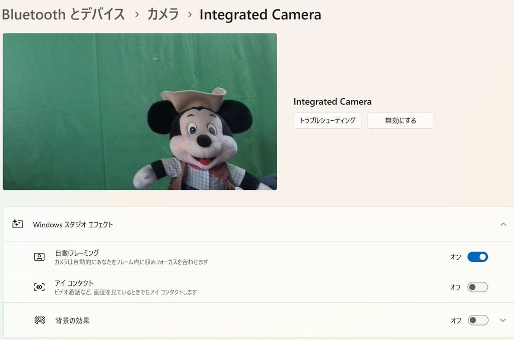Click the Windows スタジオ エフェクト sparkle icon
The image size is (514, 340).
point(18,224)
